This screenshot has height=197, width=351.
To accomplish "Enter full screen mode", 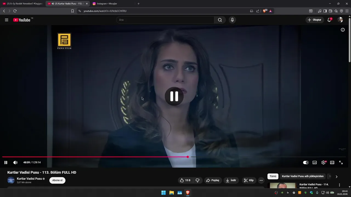I will coord(341,163).
